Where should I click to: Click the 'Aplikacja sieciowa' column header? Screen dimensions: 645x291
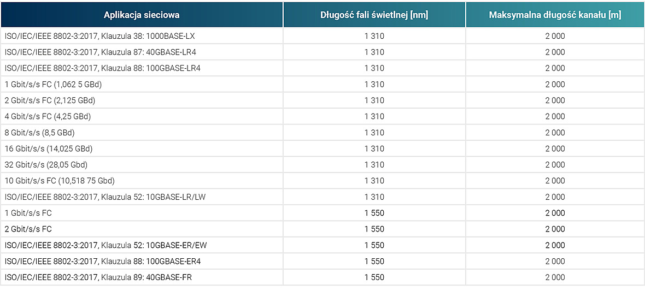click(x=142, y=15)
